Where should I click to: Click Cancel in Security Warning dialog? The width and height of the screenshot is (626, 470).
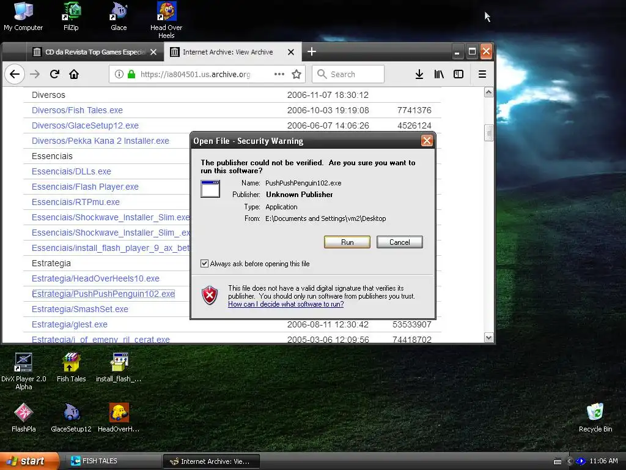(x=399, y=242)
